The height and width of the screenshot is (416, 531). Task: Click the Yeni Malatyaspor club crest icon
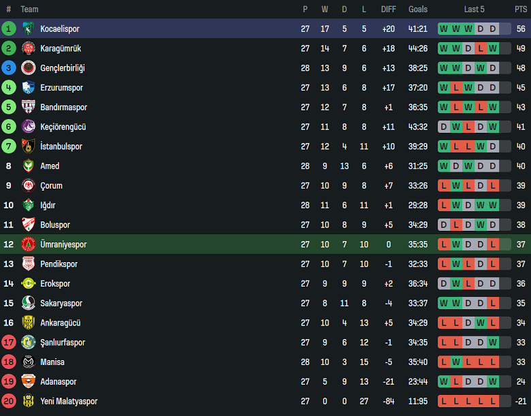click(x=28, y=401)
